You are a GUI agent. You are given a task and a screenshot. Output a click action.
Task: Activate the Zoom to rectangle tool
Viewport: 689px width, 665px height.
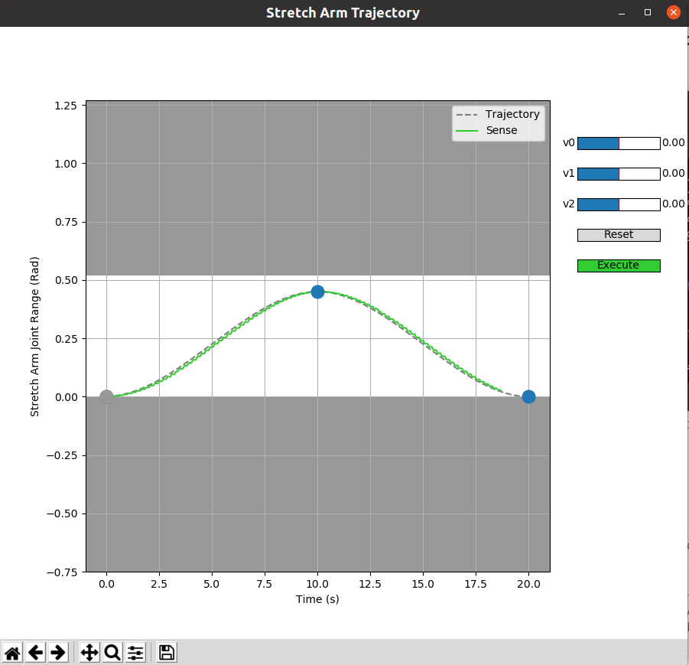[112, 652]
